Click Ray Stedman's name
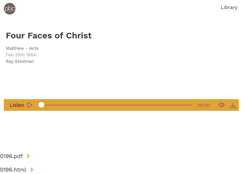241x174 pixels. coord(20,61)
